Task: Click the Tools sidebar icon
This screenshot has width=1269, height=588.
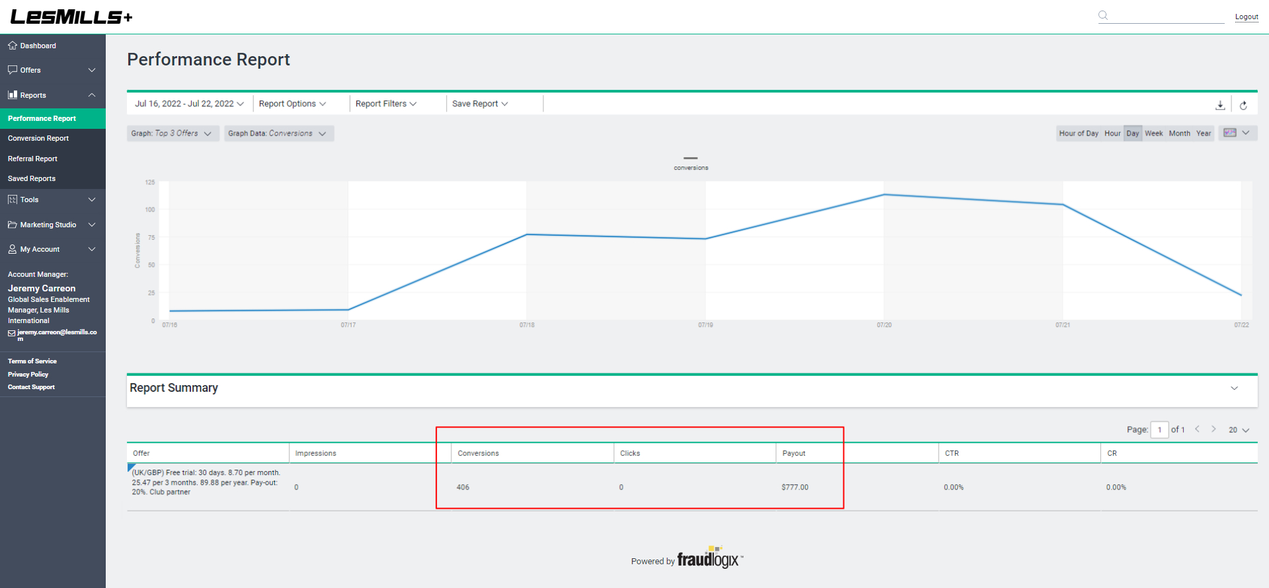Action: (x=13, y=200)
